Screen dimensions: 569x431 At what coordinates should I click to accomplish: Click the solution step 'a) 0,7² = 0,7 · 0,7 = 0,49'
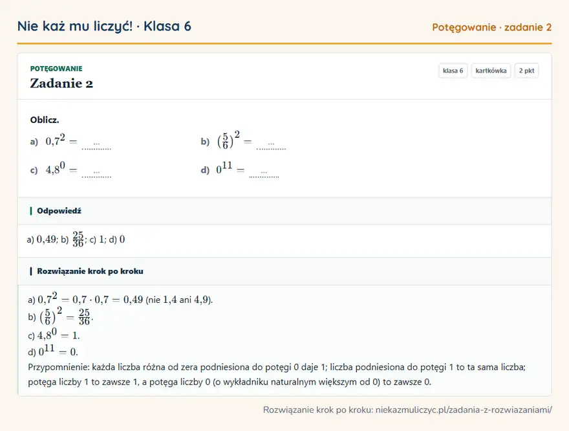point(120,299)
